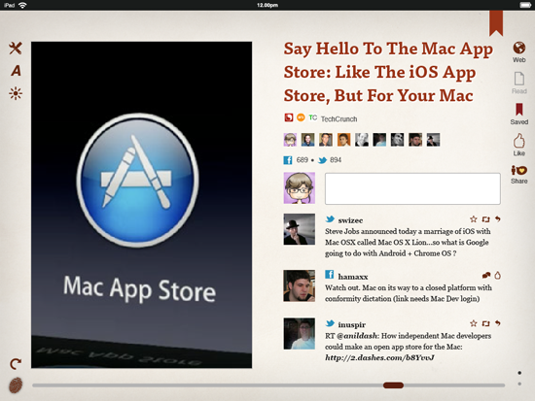This screenshot has width=535, height=401.
Task: Tap the last avatar in sharers row
Action: pos(433,140)
